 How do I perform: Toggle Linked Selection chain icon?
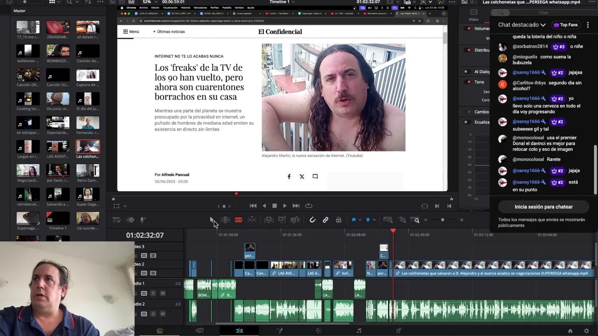pos(326,220)
